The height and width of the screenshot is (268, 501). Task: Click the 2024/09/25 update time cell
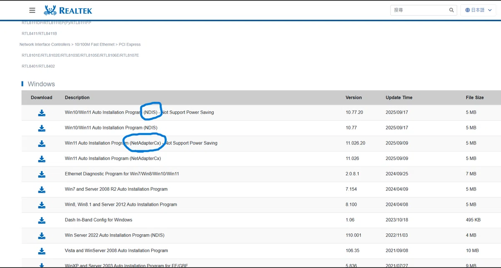coord(397,174)
